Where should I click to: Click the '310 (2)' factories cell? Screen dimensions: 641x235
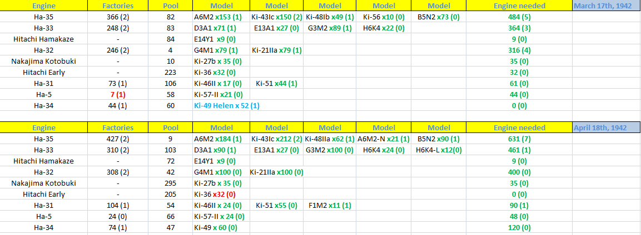[x=118, y=150]
